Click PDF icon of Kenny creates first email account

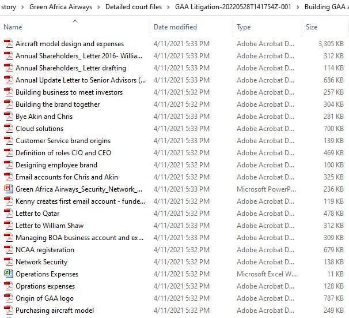(9, 201)
